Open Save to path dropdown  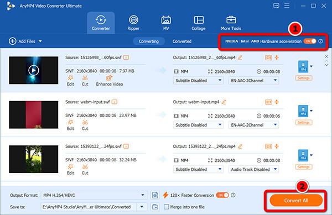pos(142,207)
